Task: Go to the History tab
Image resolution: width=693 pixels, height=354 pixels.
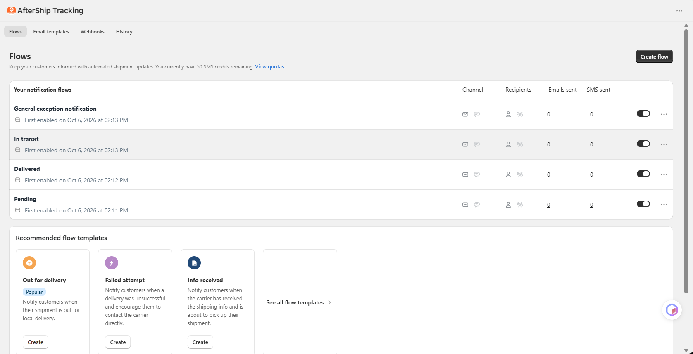Action: coord(124,32)
